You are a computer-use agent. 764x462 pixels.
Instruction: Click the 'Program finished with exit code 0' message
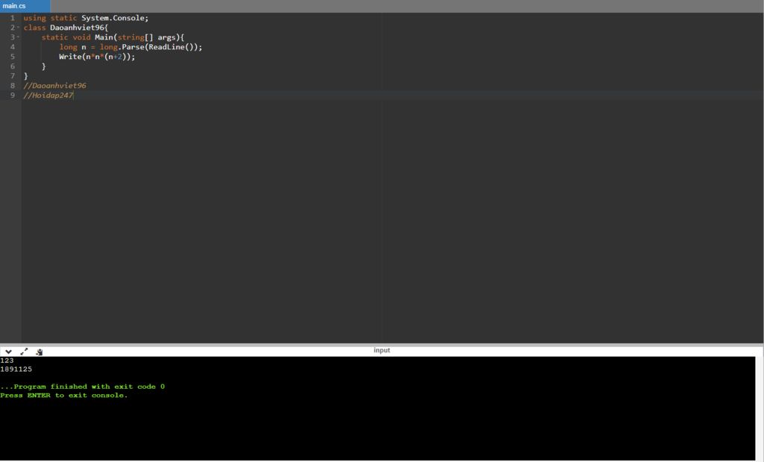click(x=82, y=387)
